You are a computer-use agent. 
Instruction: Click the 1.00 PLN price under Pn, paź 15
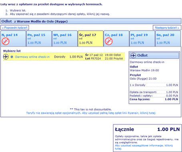pos(34,43)
